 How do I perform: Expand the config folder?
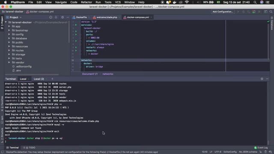point(9,34)
